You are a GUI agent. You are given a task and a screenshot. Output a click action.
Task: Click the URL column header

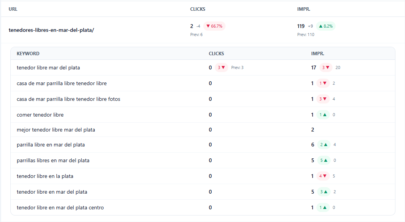tap(13, 9)
